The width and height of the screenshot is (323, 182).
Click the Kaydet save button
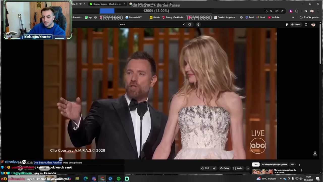[x=238, y=168]
